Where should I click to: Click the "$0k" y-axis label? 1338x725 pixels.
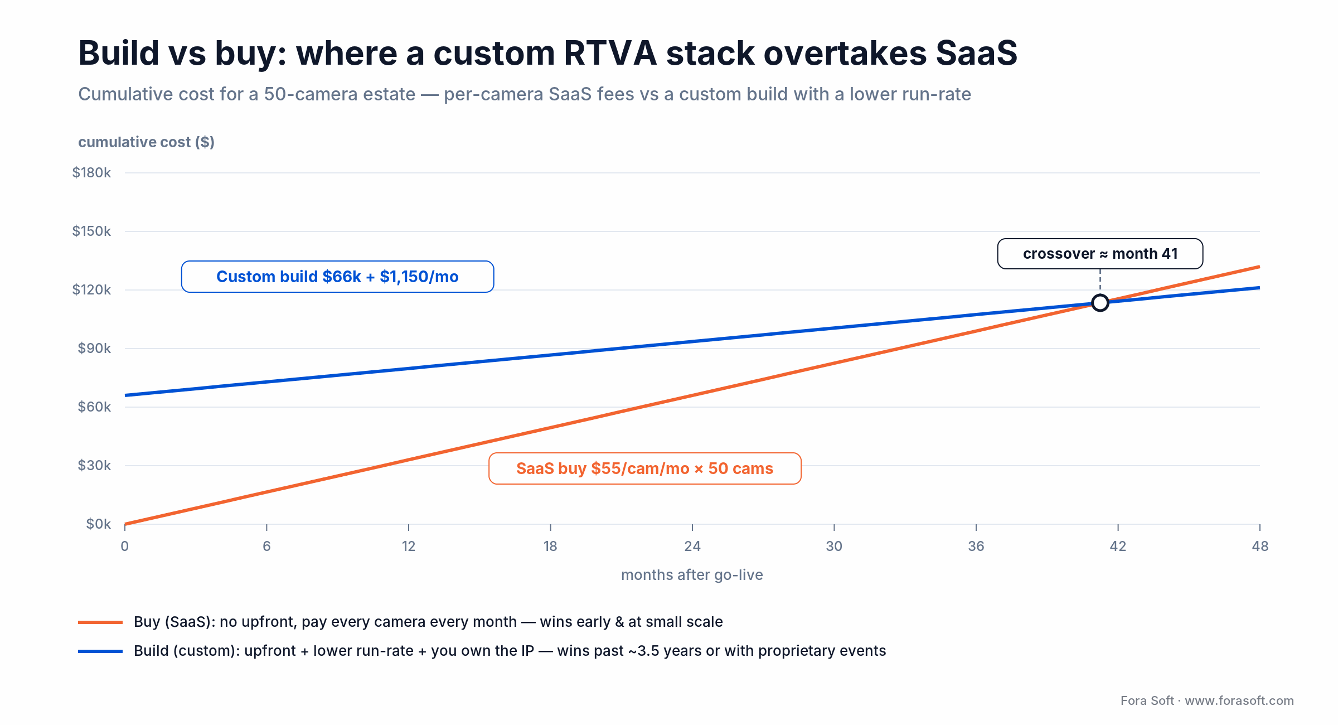click(x=98, y=524)
